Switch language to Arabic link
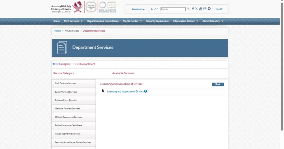Viewport: 284px width, 149px height. tap(219, 9)
